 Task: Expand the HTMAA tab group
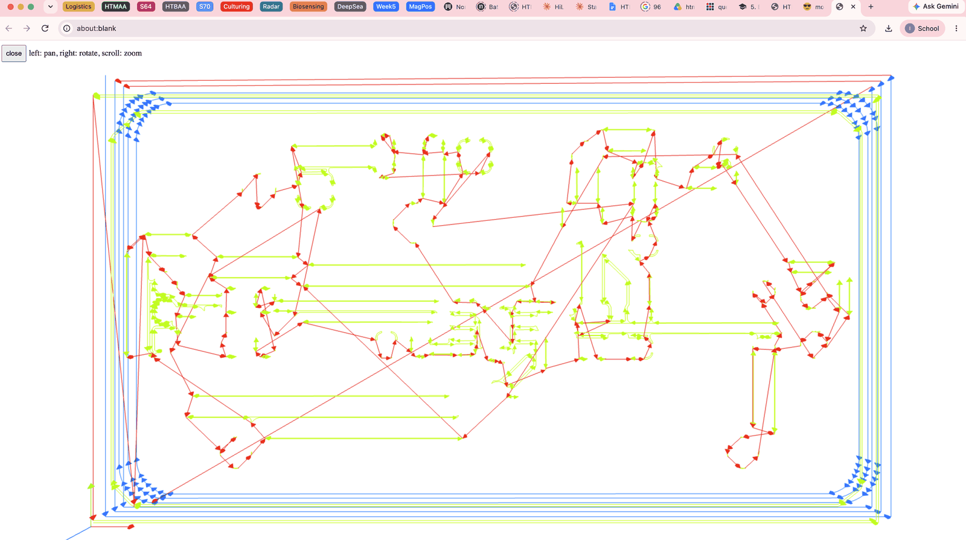coord(116,7)
